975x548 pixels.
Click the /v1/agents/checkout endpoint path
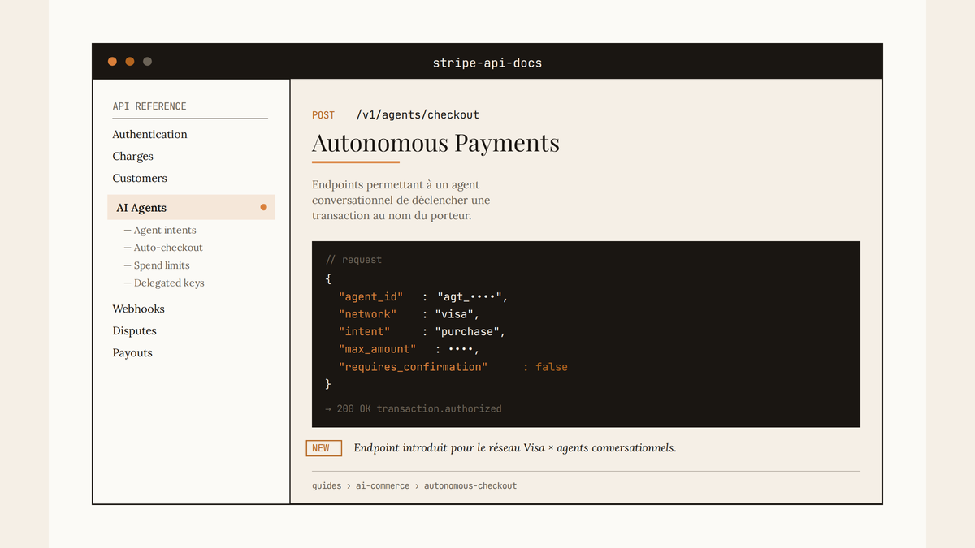[x=418, y=115]
